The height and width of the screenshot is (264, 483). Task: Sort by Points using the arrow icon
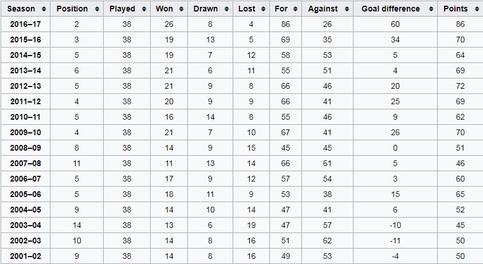pyautogui.click(x=475, y=9)
